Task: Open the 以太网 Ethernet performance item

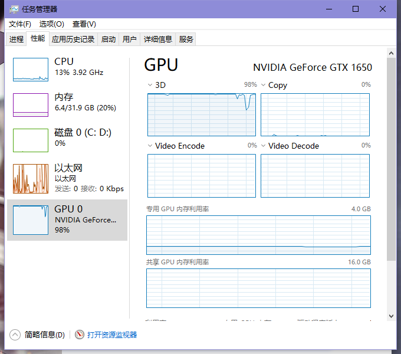Action: pyautogui.click(x=67, y=178)
